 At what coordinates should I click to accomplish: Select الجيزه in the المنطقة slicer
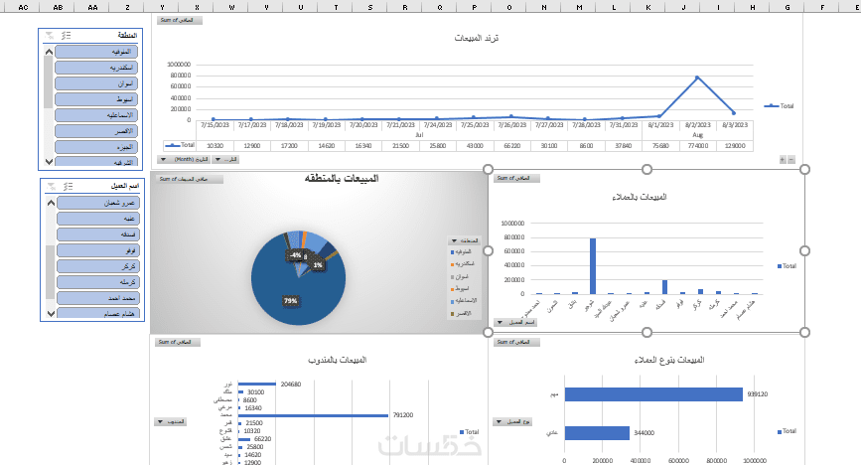pos(96,147)
